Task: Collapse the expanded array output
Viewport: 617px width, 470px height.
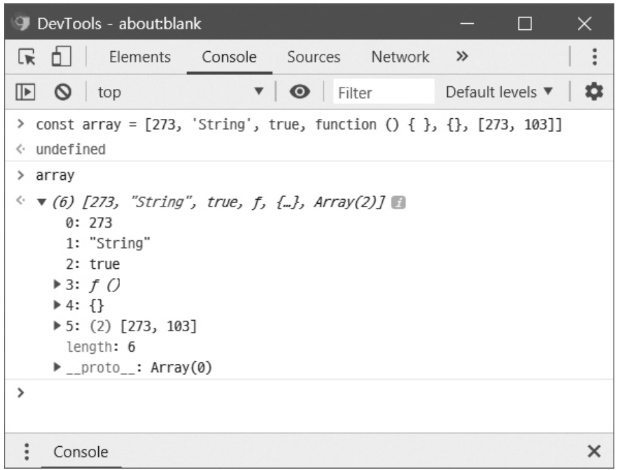Action: (x=42, y=202)
